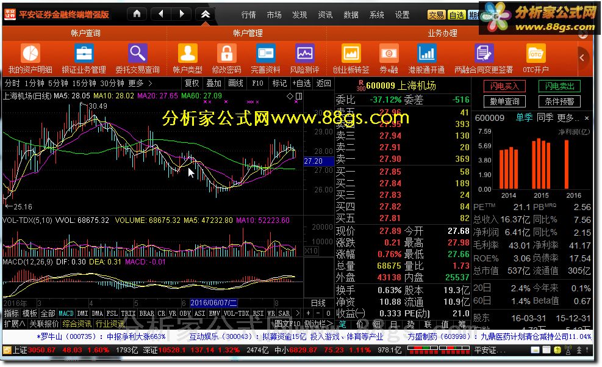Click the yellow icon left of 上证

(x=7, y=350)
